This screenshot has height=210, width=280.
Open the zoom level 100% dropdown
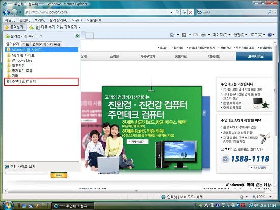tap(270, 197)
